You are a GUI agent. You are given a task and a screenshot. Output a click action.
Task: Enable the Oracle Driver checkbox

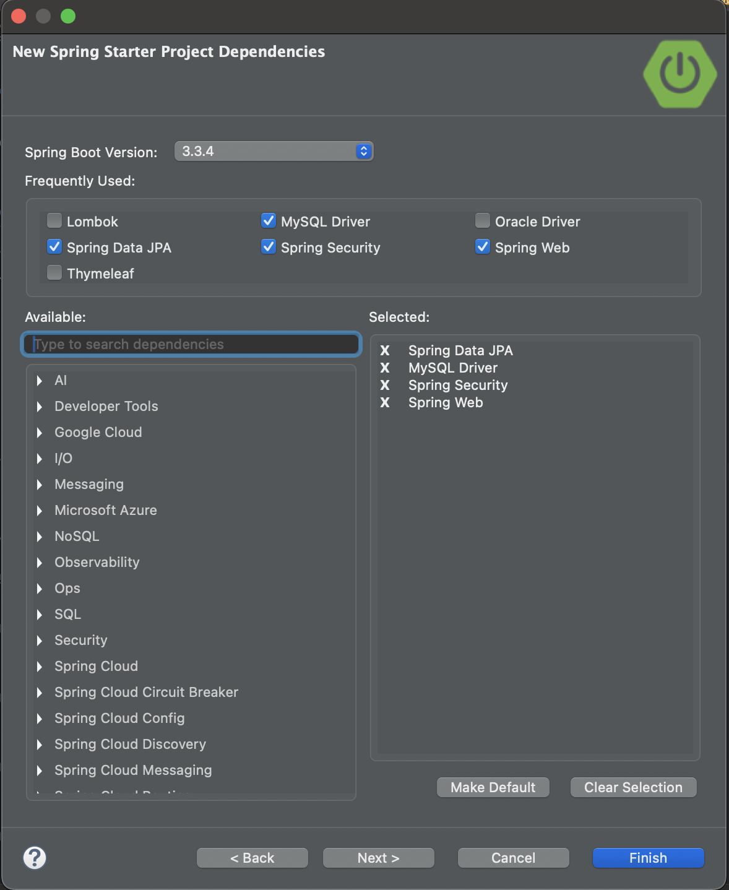483,220
